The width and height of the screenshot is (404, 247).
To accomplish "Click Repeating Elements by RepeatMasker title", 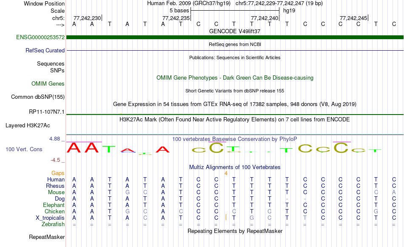I will 235,231.
